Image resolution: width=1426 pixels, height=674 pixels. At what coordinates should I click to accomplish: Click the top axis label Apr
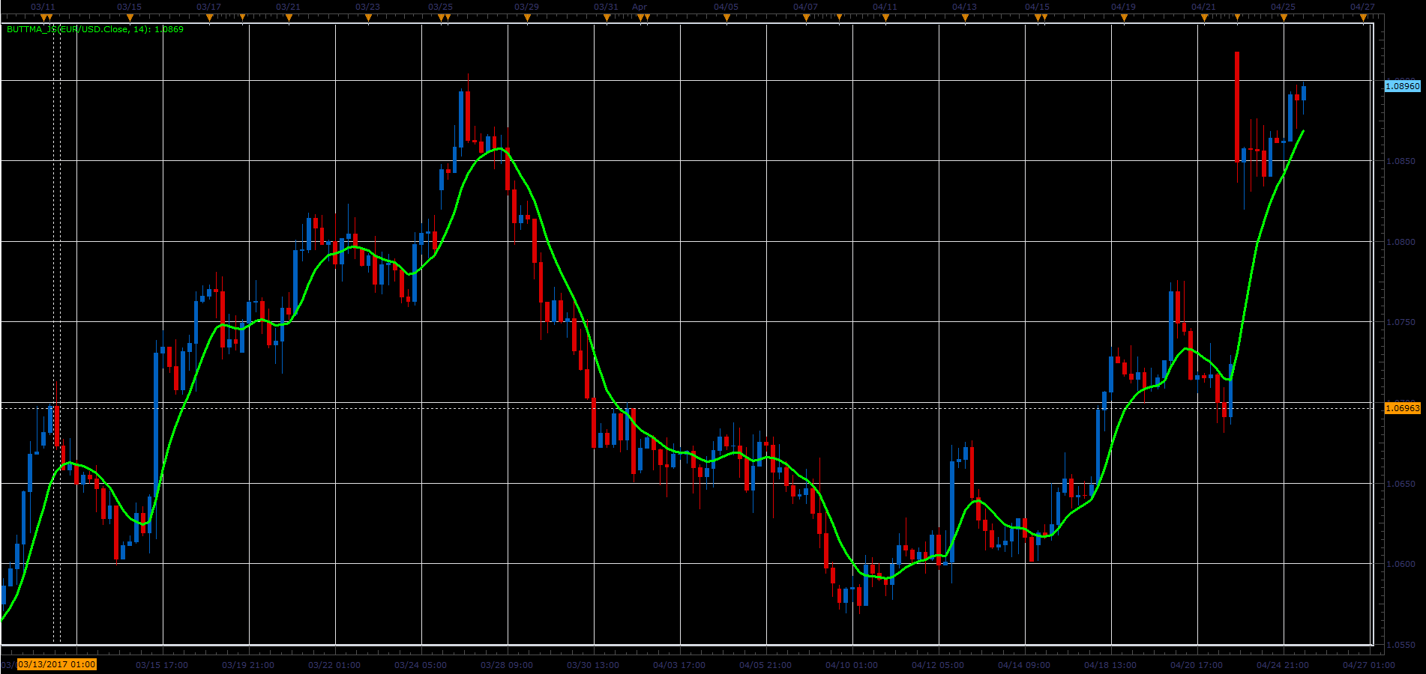point(640,7)
